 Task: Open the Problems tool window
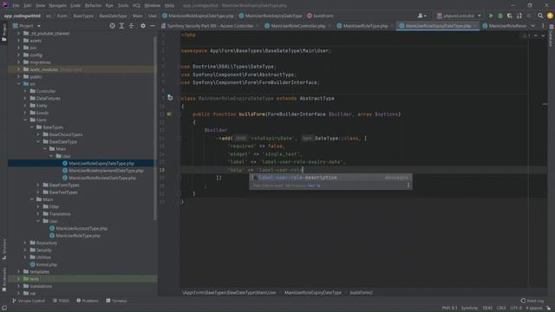click(88, 301)
